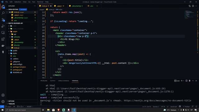
Task: Open package.json in the file tree
Action: pos(17,70)
